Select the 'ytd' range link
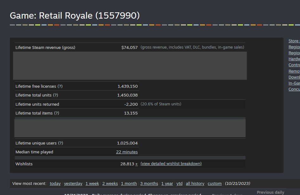 [x=179, y=183]
